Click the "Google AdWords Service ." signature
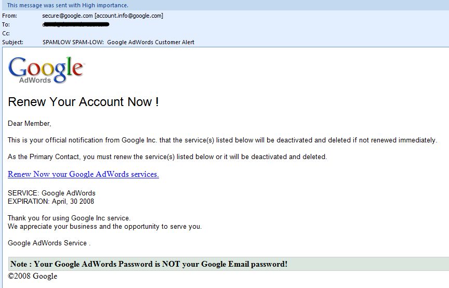The width and height of the screenshot is (449, 288). (x=49, y=243)
